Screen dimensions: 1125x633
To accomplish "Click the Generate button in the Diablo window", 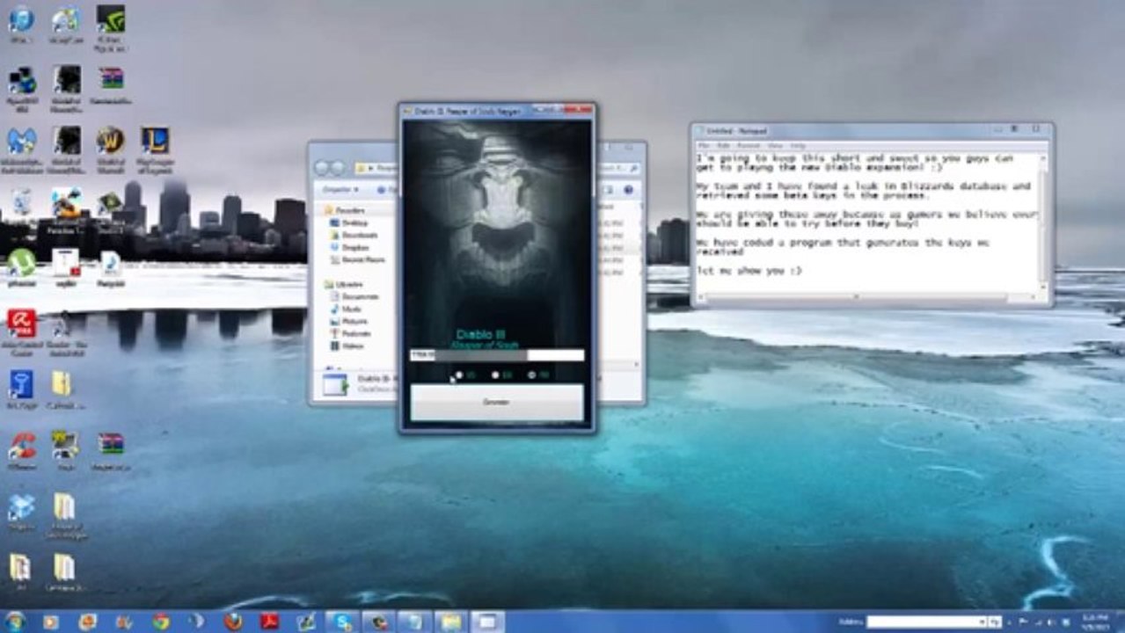I will coord(496,403).
